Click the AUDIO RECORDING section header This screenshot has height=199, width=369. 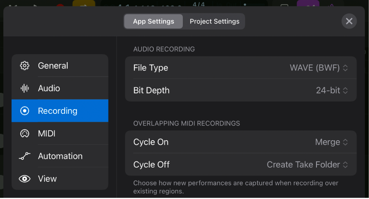pyautogui.click(x=164, y=49)
